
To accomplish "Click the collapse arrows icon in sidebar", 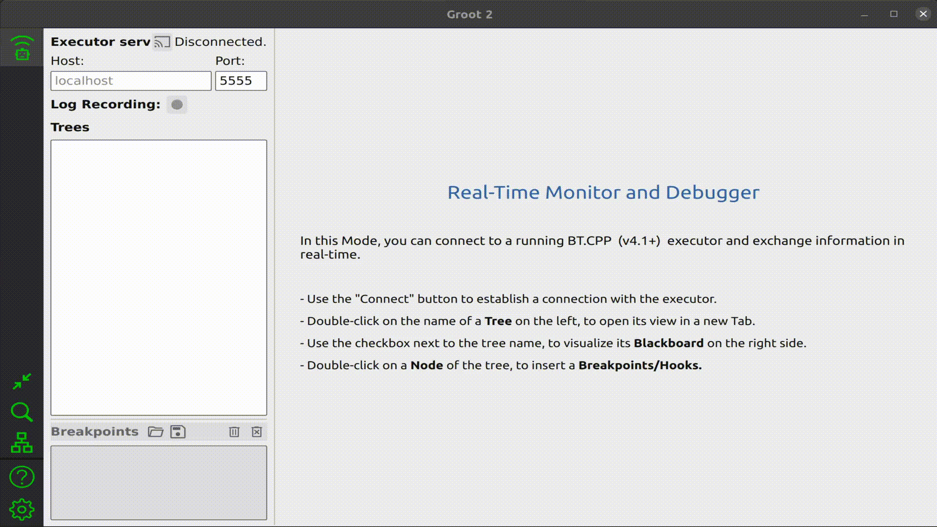I will 22,381.
